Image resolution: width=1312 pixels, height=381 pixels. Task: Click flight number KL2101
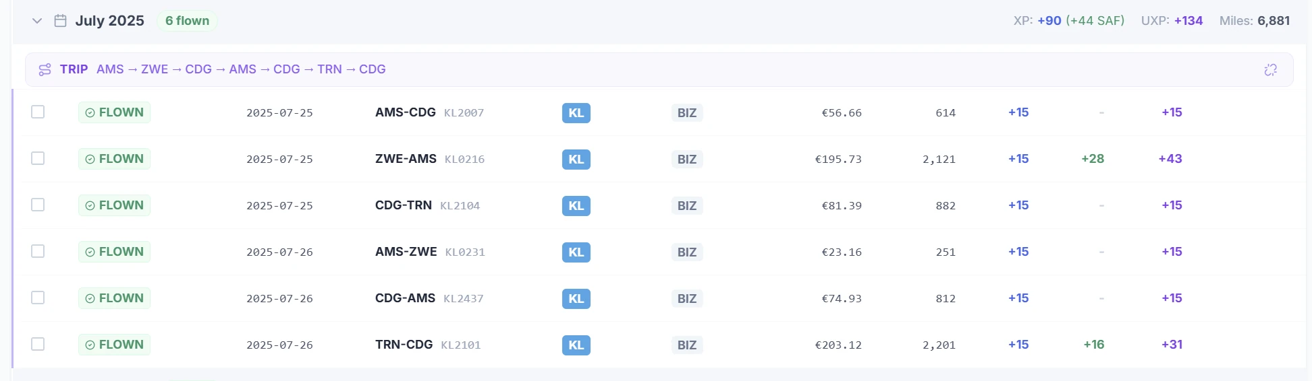(x=460, y=345)
